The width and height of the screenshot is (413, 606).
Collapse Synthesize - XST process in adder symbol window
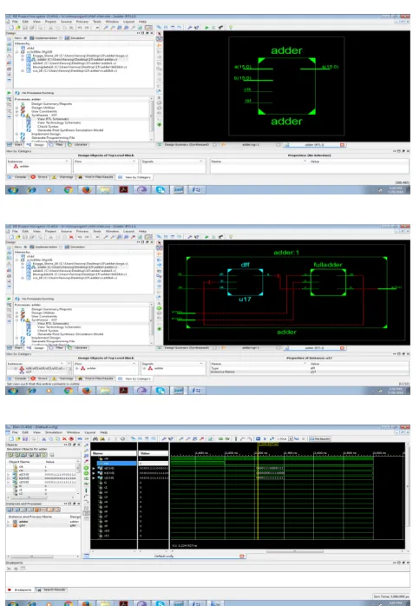coord(16,115)
